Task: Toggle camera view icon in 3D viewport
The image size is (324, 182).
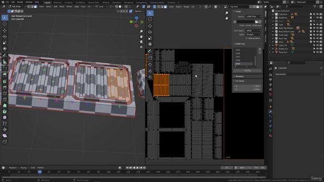Action: 141,41
